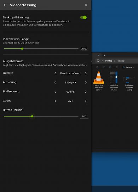138x192 pixels.
Task: Click the Videobeweis-Länge slider handle
Action: (x=22, y=48)
